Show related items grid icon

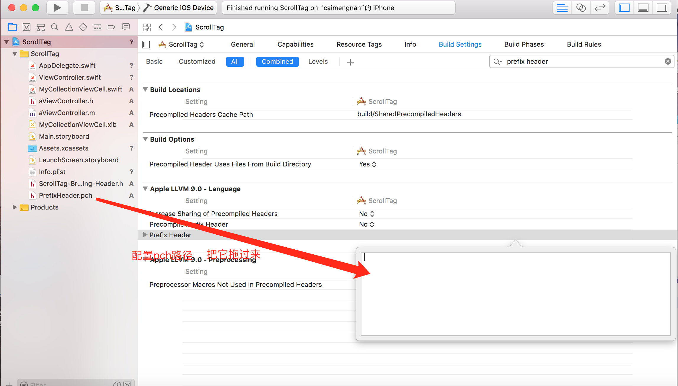click(x=147, y=27)
